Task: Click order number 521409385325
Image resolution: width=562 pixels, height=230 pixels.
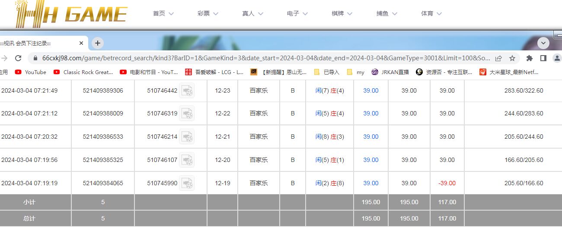Action: coord(103,160)
